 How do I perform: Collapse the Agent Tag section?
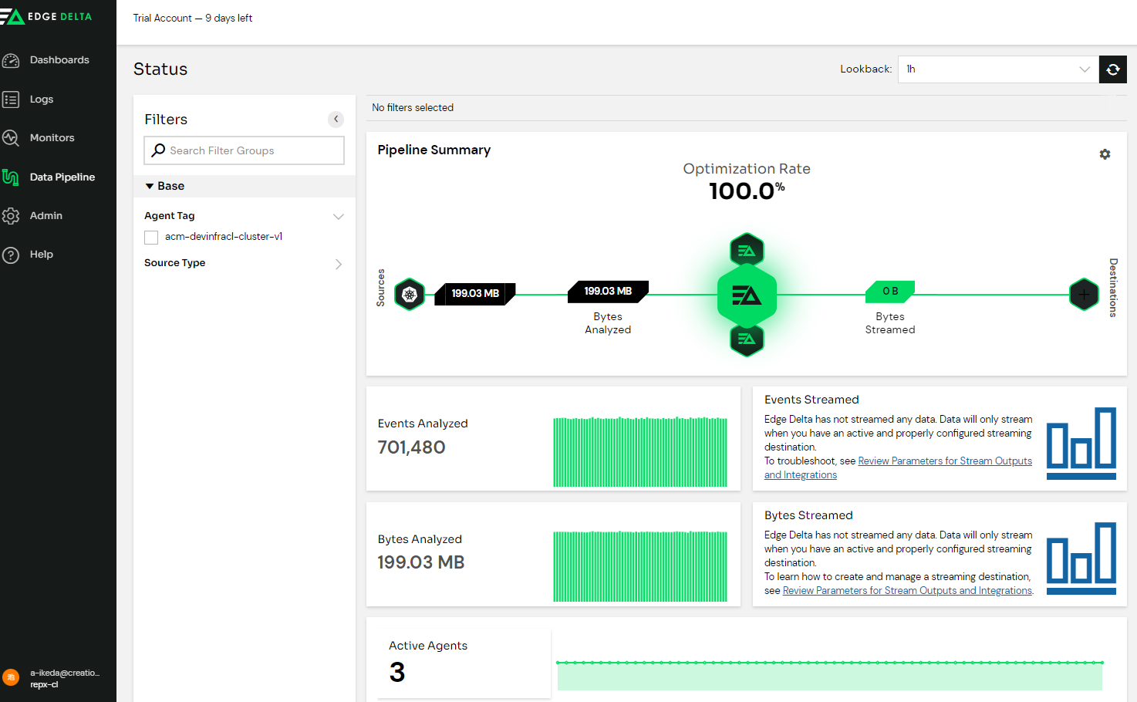338,217
